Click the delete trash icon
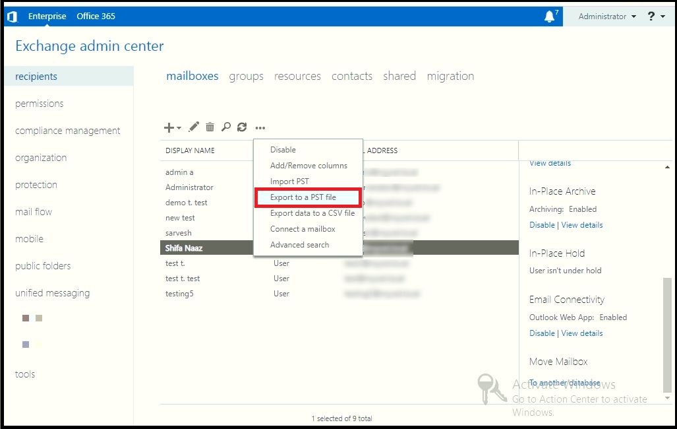677x429 pixels. pyautogui.click(x=210, y=127)
